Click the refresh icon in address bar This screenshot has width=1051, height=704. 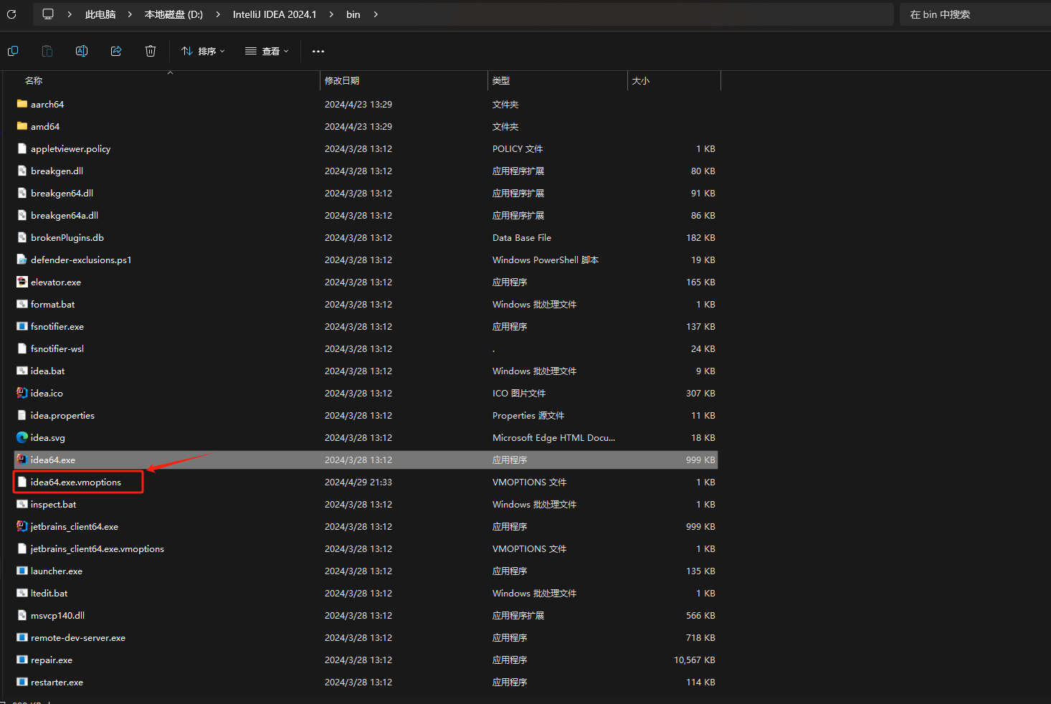click(11, 14)
